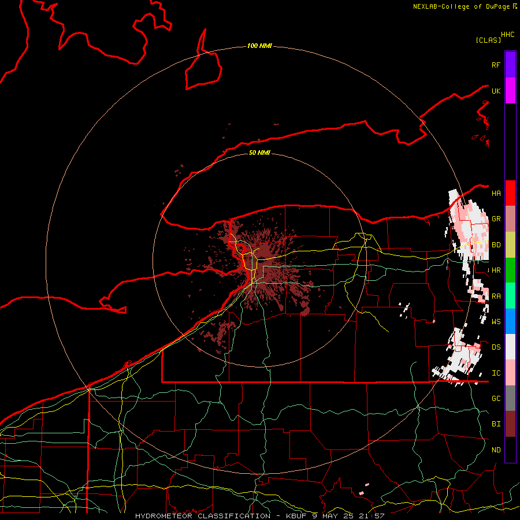
Task: Click the HYDROMETEOR CLASSIFICATION caption text
Action: (x=203, y=516)
